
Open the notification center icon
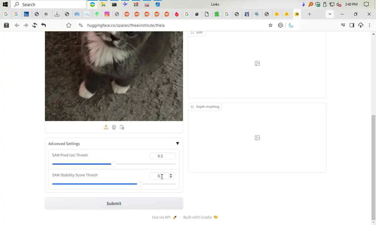(x=366, y=4)
